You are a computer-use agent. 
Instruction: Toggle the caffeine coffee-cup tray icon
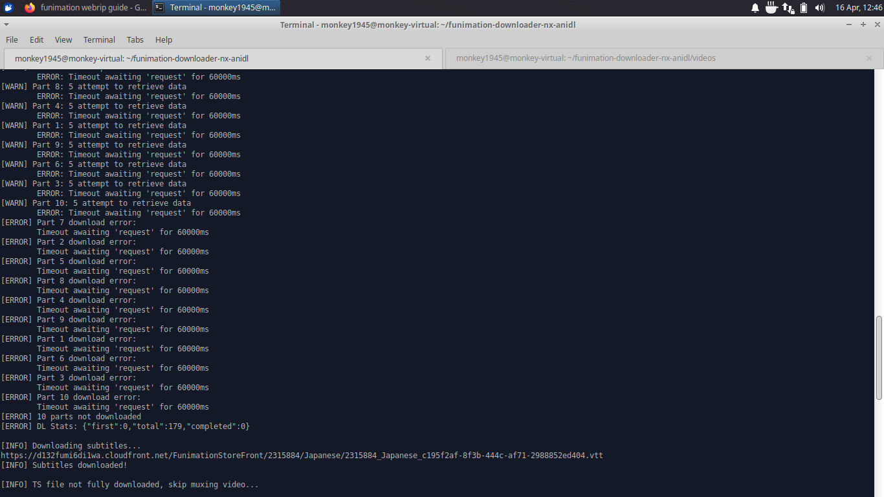pos(771,8)
